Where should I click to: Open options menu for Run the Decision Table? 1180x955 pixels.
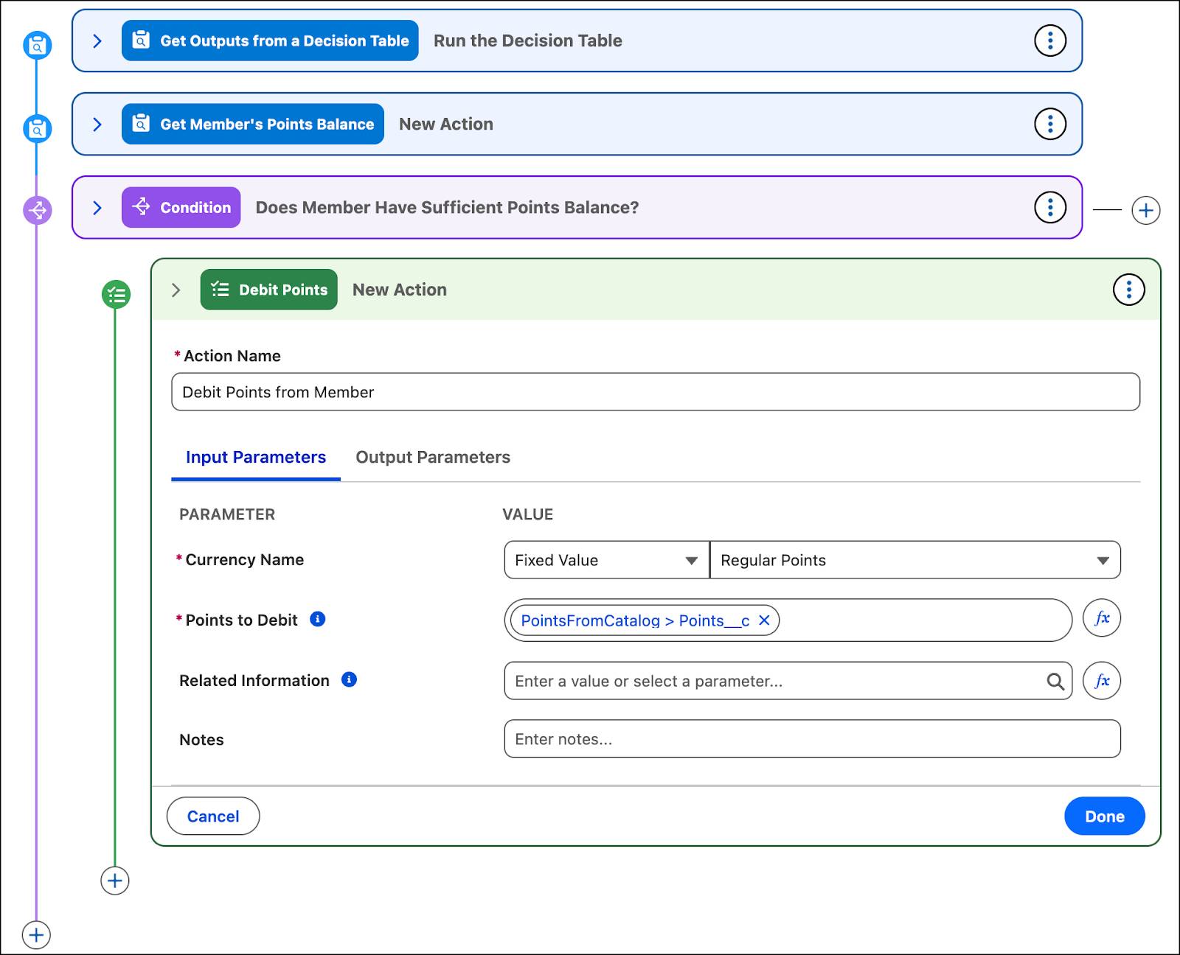[x=1050, y=41]
